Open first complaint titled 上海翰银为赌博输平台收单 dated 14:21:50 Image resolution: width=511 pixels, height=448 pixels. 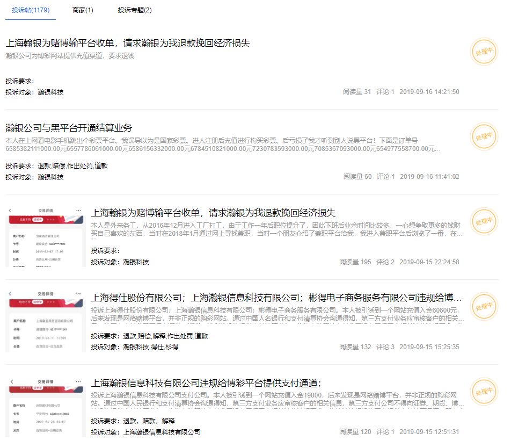(128, 43)
